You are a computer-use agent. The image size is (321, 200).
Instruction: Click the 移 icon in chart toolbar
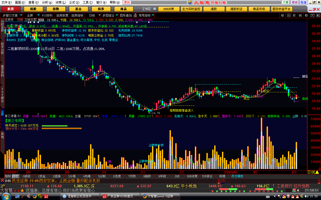click(306, 15)
